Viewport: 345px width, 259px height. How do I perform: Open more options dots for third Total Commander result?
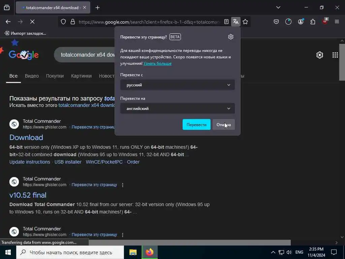click(123, 235)
